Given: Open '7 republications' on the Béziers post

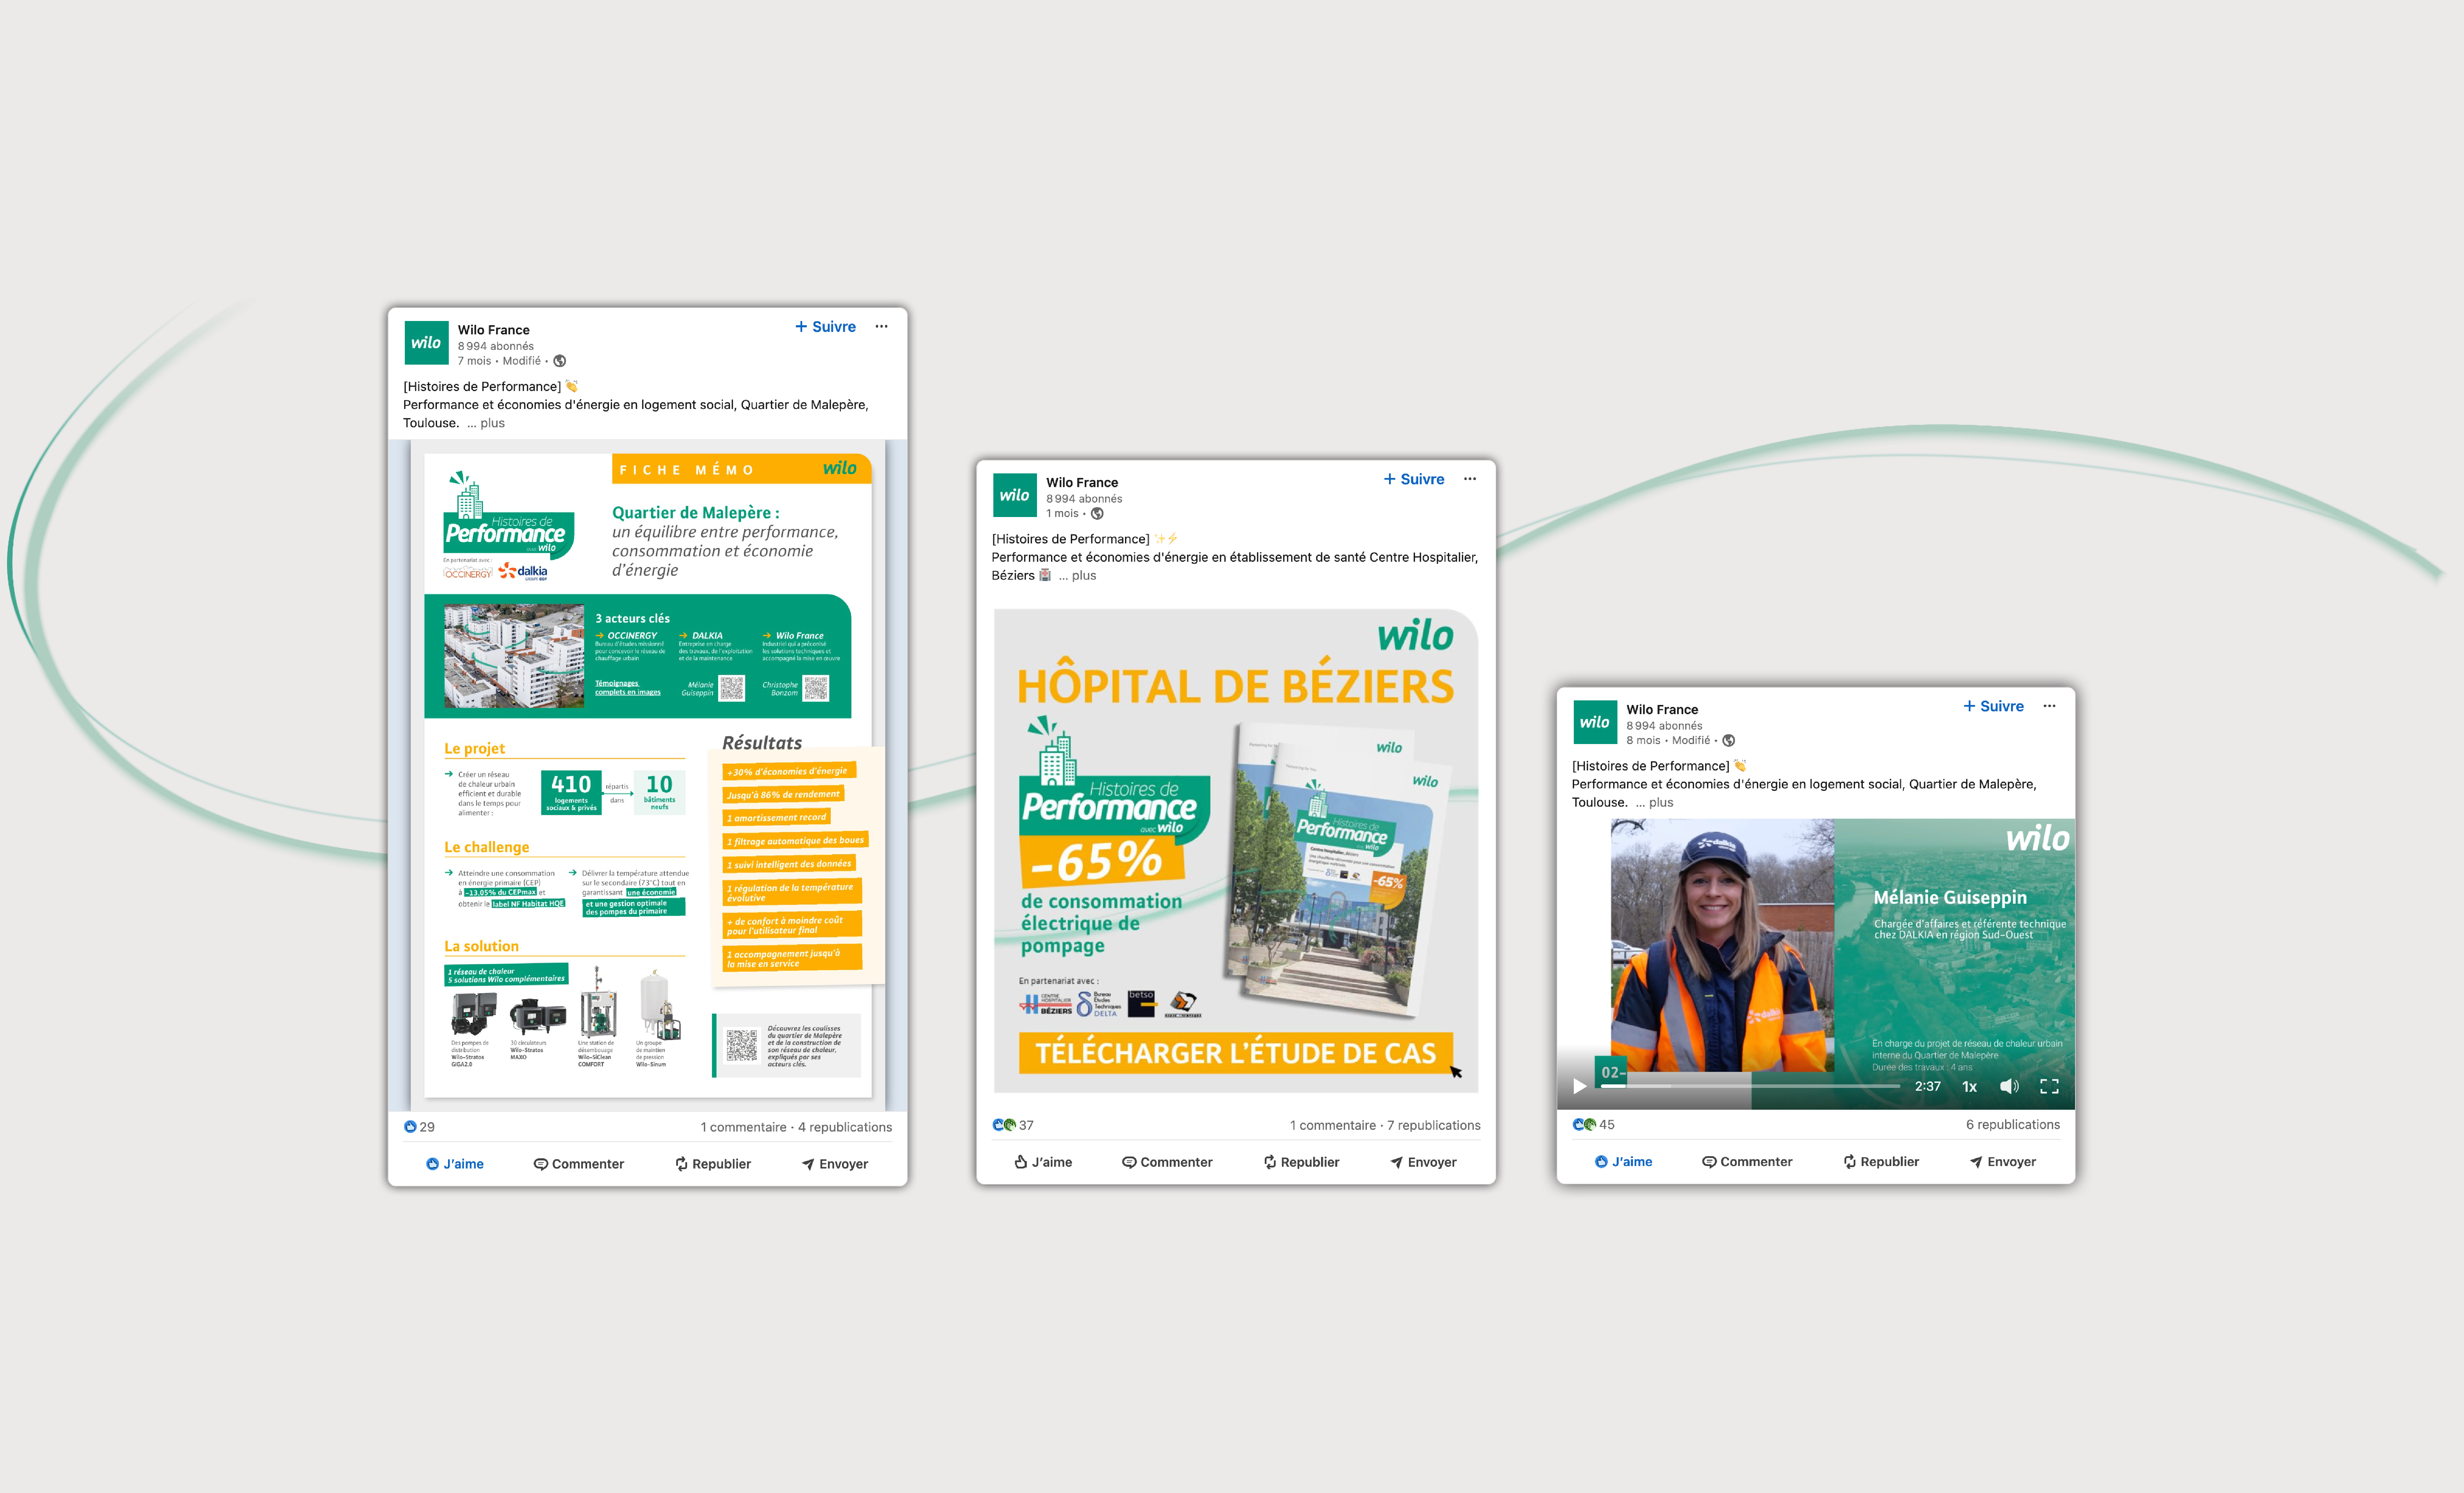Looking at the screenshot, I should point(1434,1125).
